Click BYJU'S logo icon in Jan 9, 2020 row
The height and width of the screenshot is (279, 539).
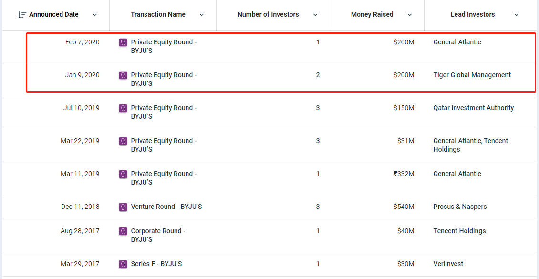point(123,75)
